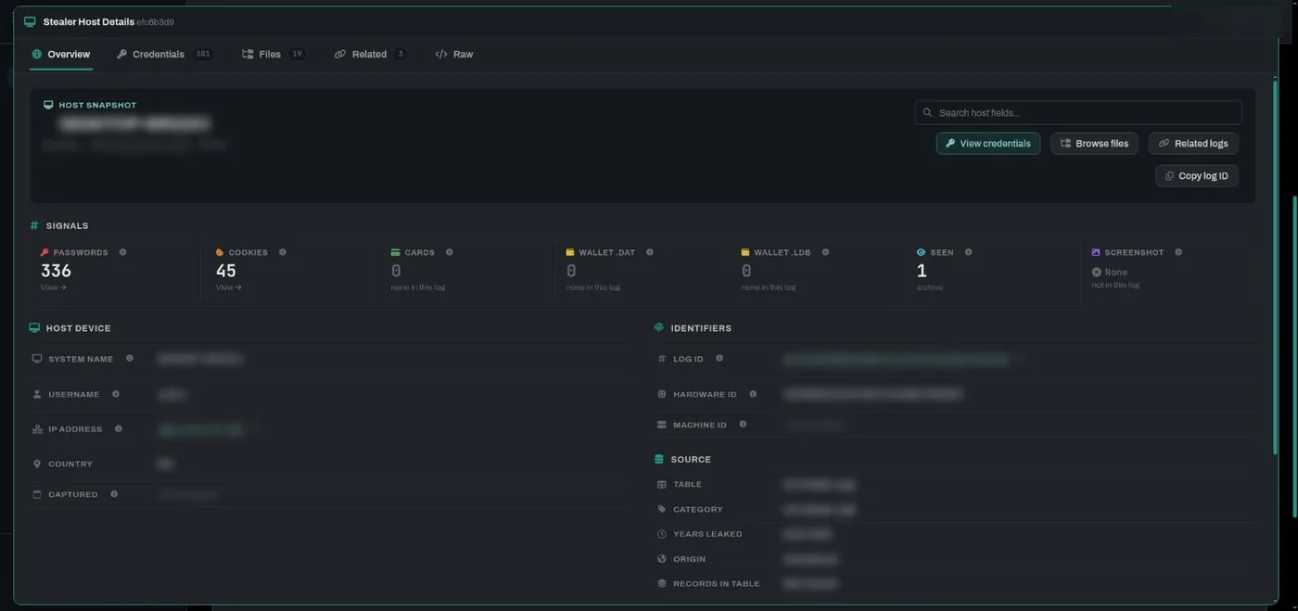Click the Copy log ID button
The width and height of the screenshot is (1298, 611).
pyautogui.click(x=1197, y=176)
